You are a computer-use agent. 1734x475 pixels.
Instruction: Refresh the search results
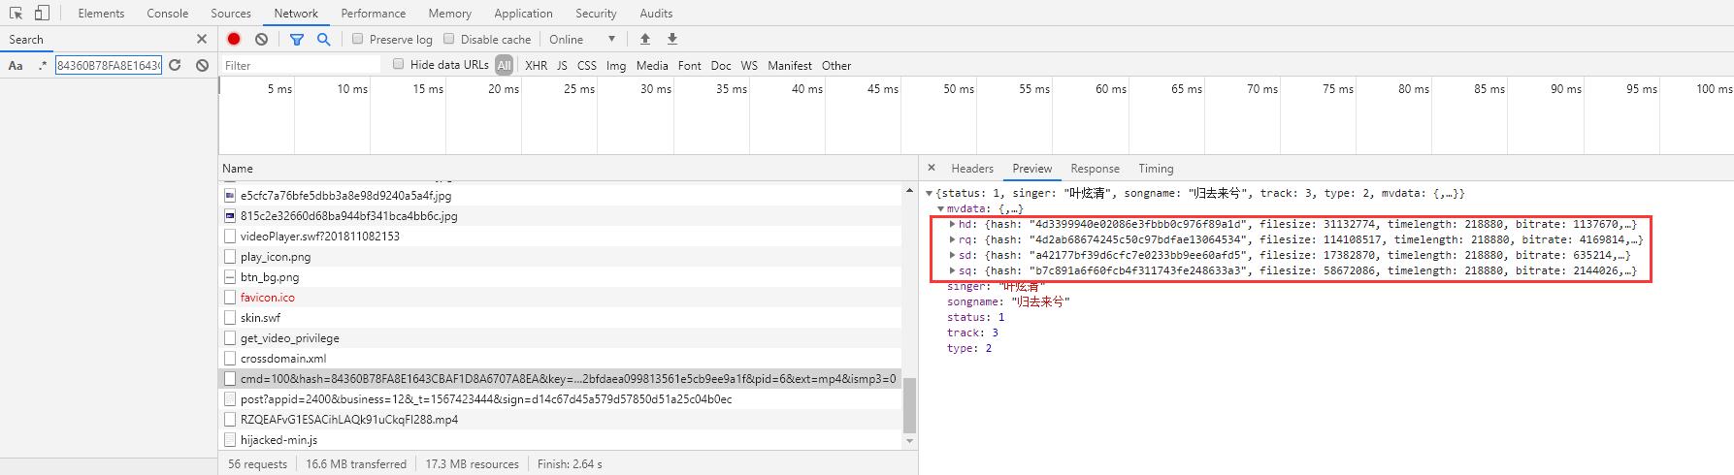(175, 65)
